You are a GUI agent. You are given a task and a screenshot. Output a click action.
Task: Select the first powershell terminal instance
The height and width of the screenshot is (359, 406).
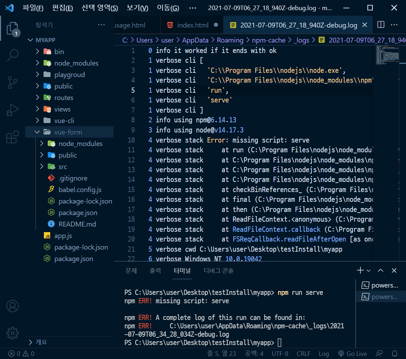tap(381, 285)
